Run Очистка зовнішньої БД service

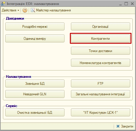tap(35, 113)
